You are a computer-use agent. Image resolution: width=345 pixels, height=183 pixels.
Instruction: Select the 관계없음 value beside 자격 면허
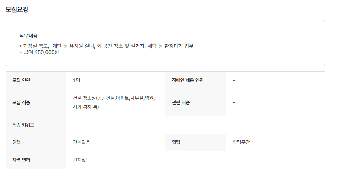click(81, 160)
